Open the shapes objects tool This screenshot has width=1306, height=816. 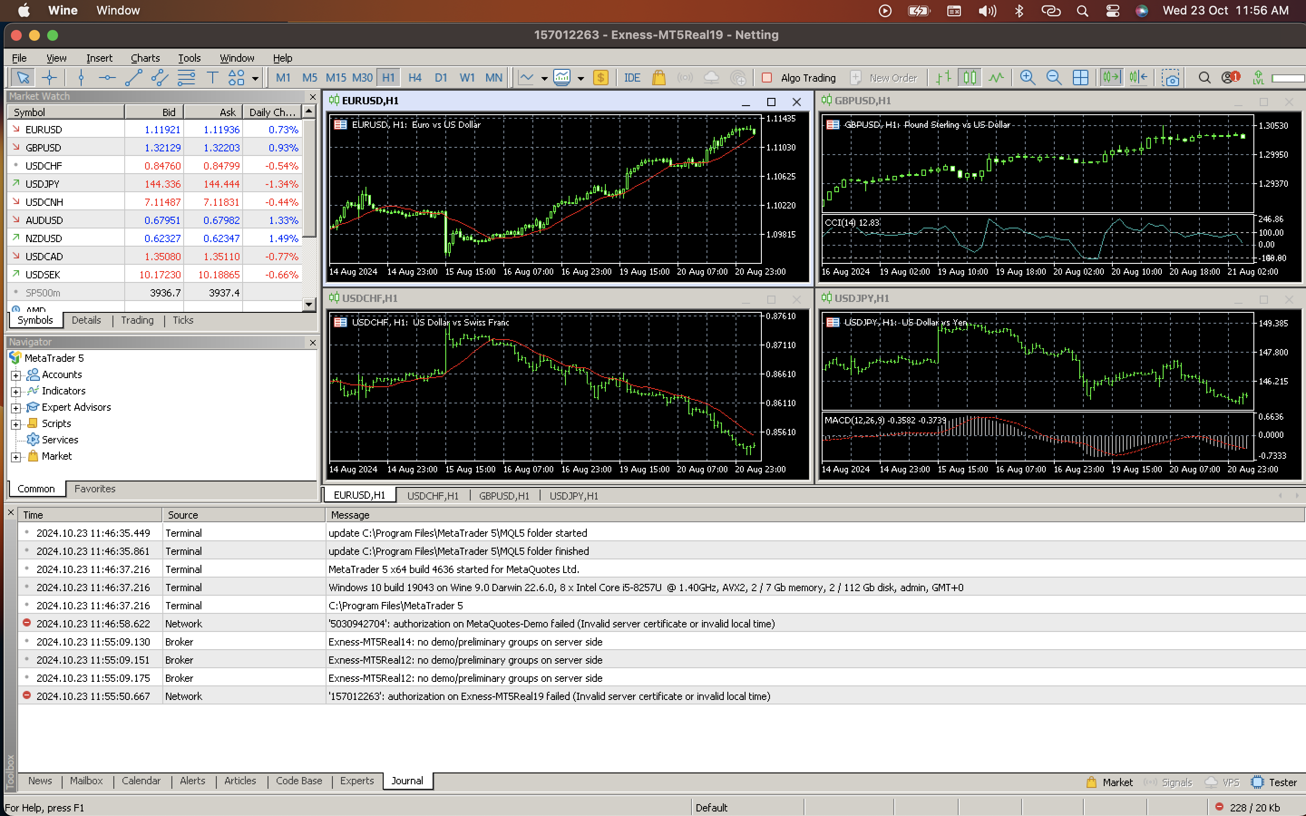click(236, 78)
